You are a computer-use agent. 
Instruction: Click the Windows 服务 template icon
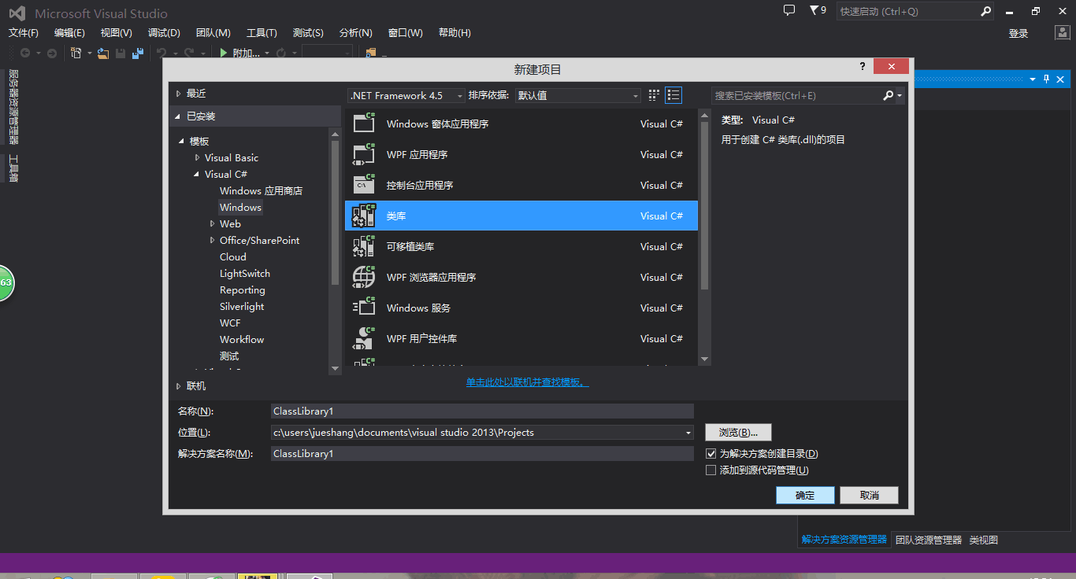click(x=364, y=308)
